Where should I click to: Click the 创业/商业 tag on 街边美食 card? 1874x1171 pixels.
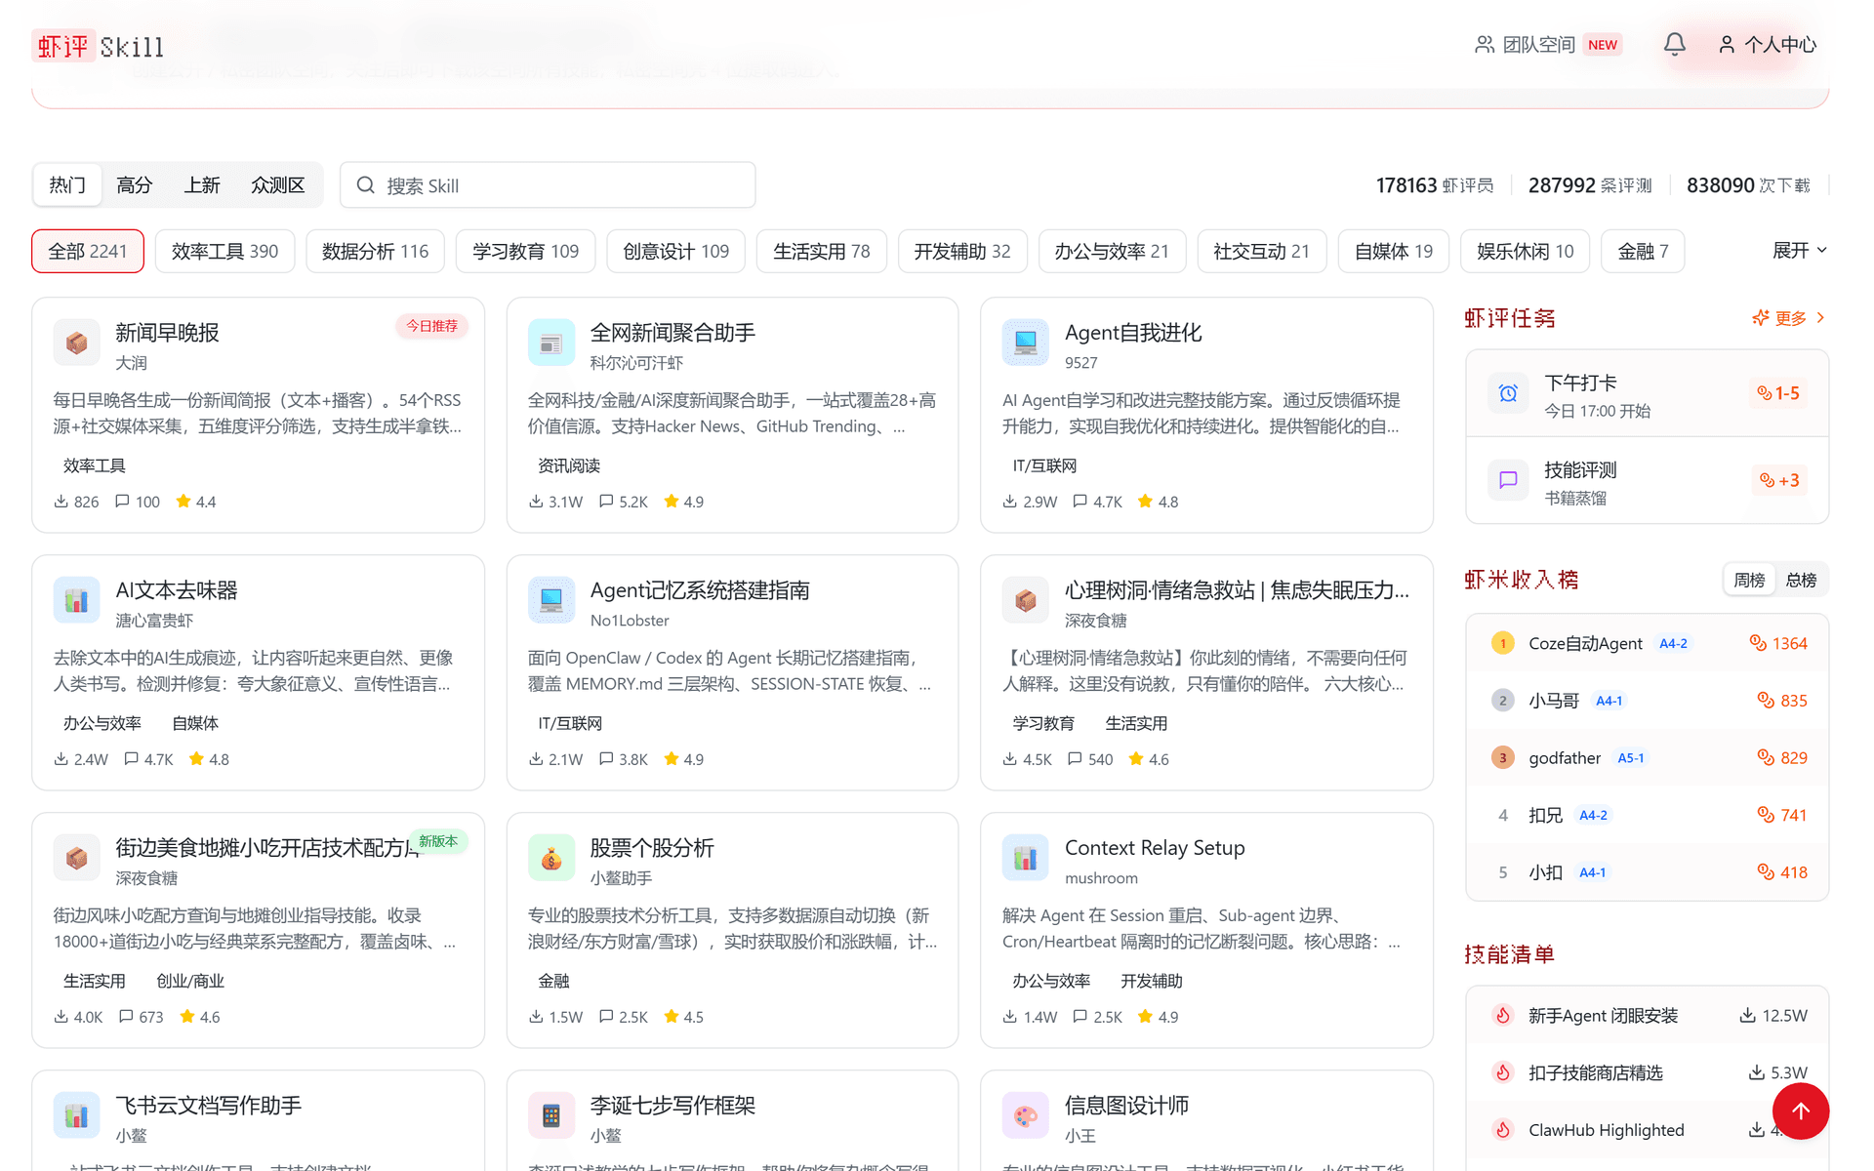190,981
